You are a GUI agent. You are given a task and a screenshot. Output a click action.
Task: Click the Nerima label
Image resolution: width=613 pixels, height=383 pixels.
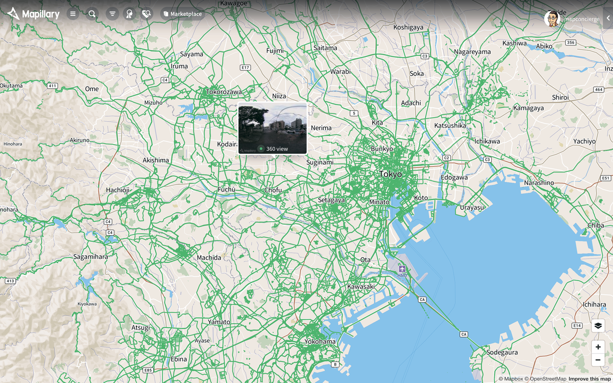[321, 128]
